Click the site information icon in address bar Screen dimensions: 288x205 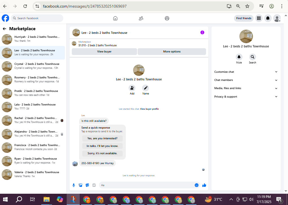(x=37, y=6)
